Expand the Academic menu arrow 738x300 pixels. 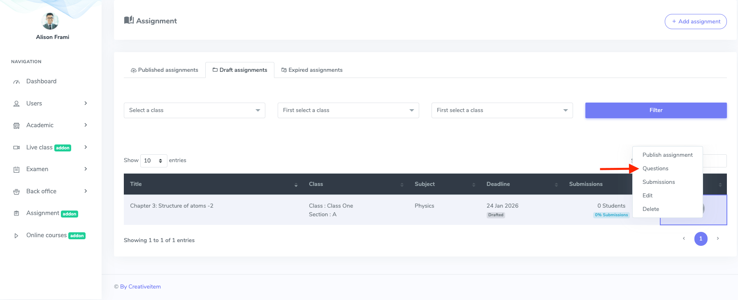point(86,125)
